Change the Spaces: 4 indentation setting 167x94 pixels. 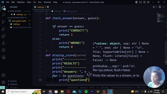click(x=84, y=88)
